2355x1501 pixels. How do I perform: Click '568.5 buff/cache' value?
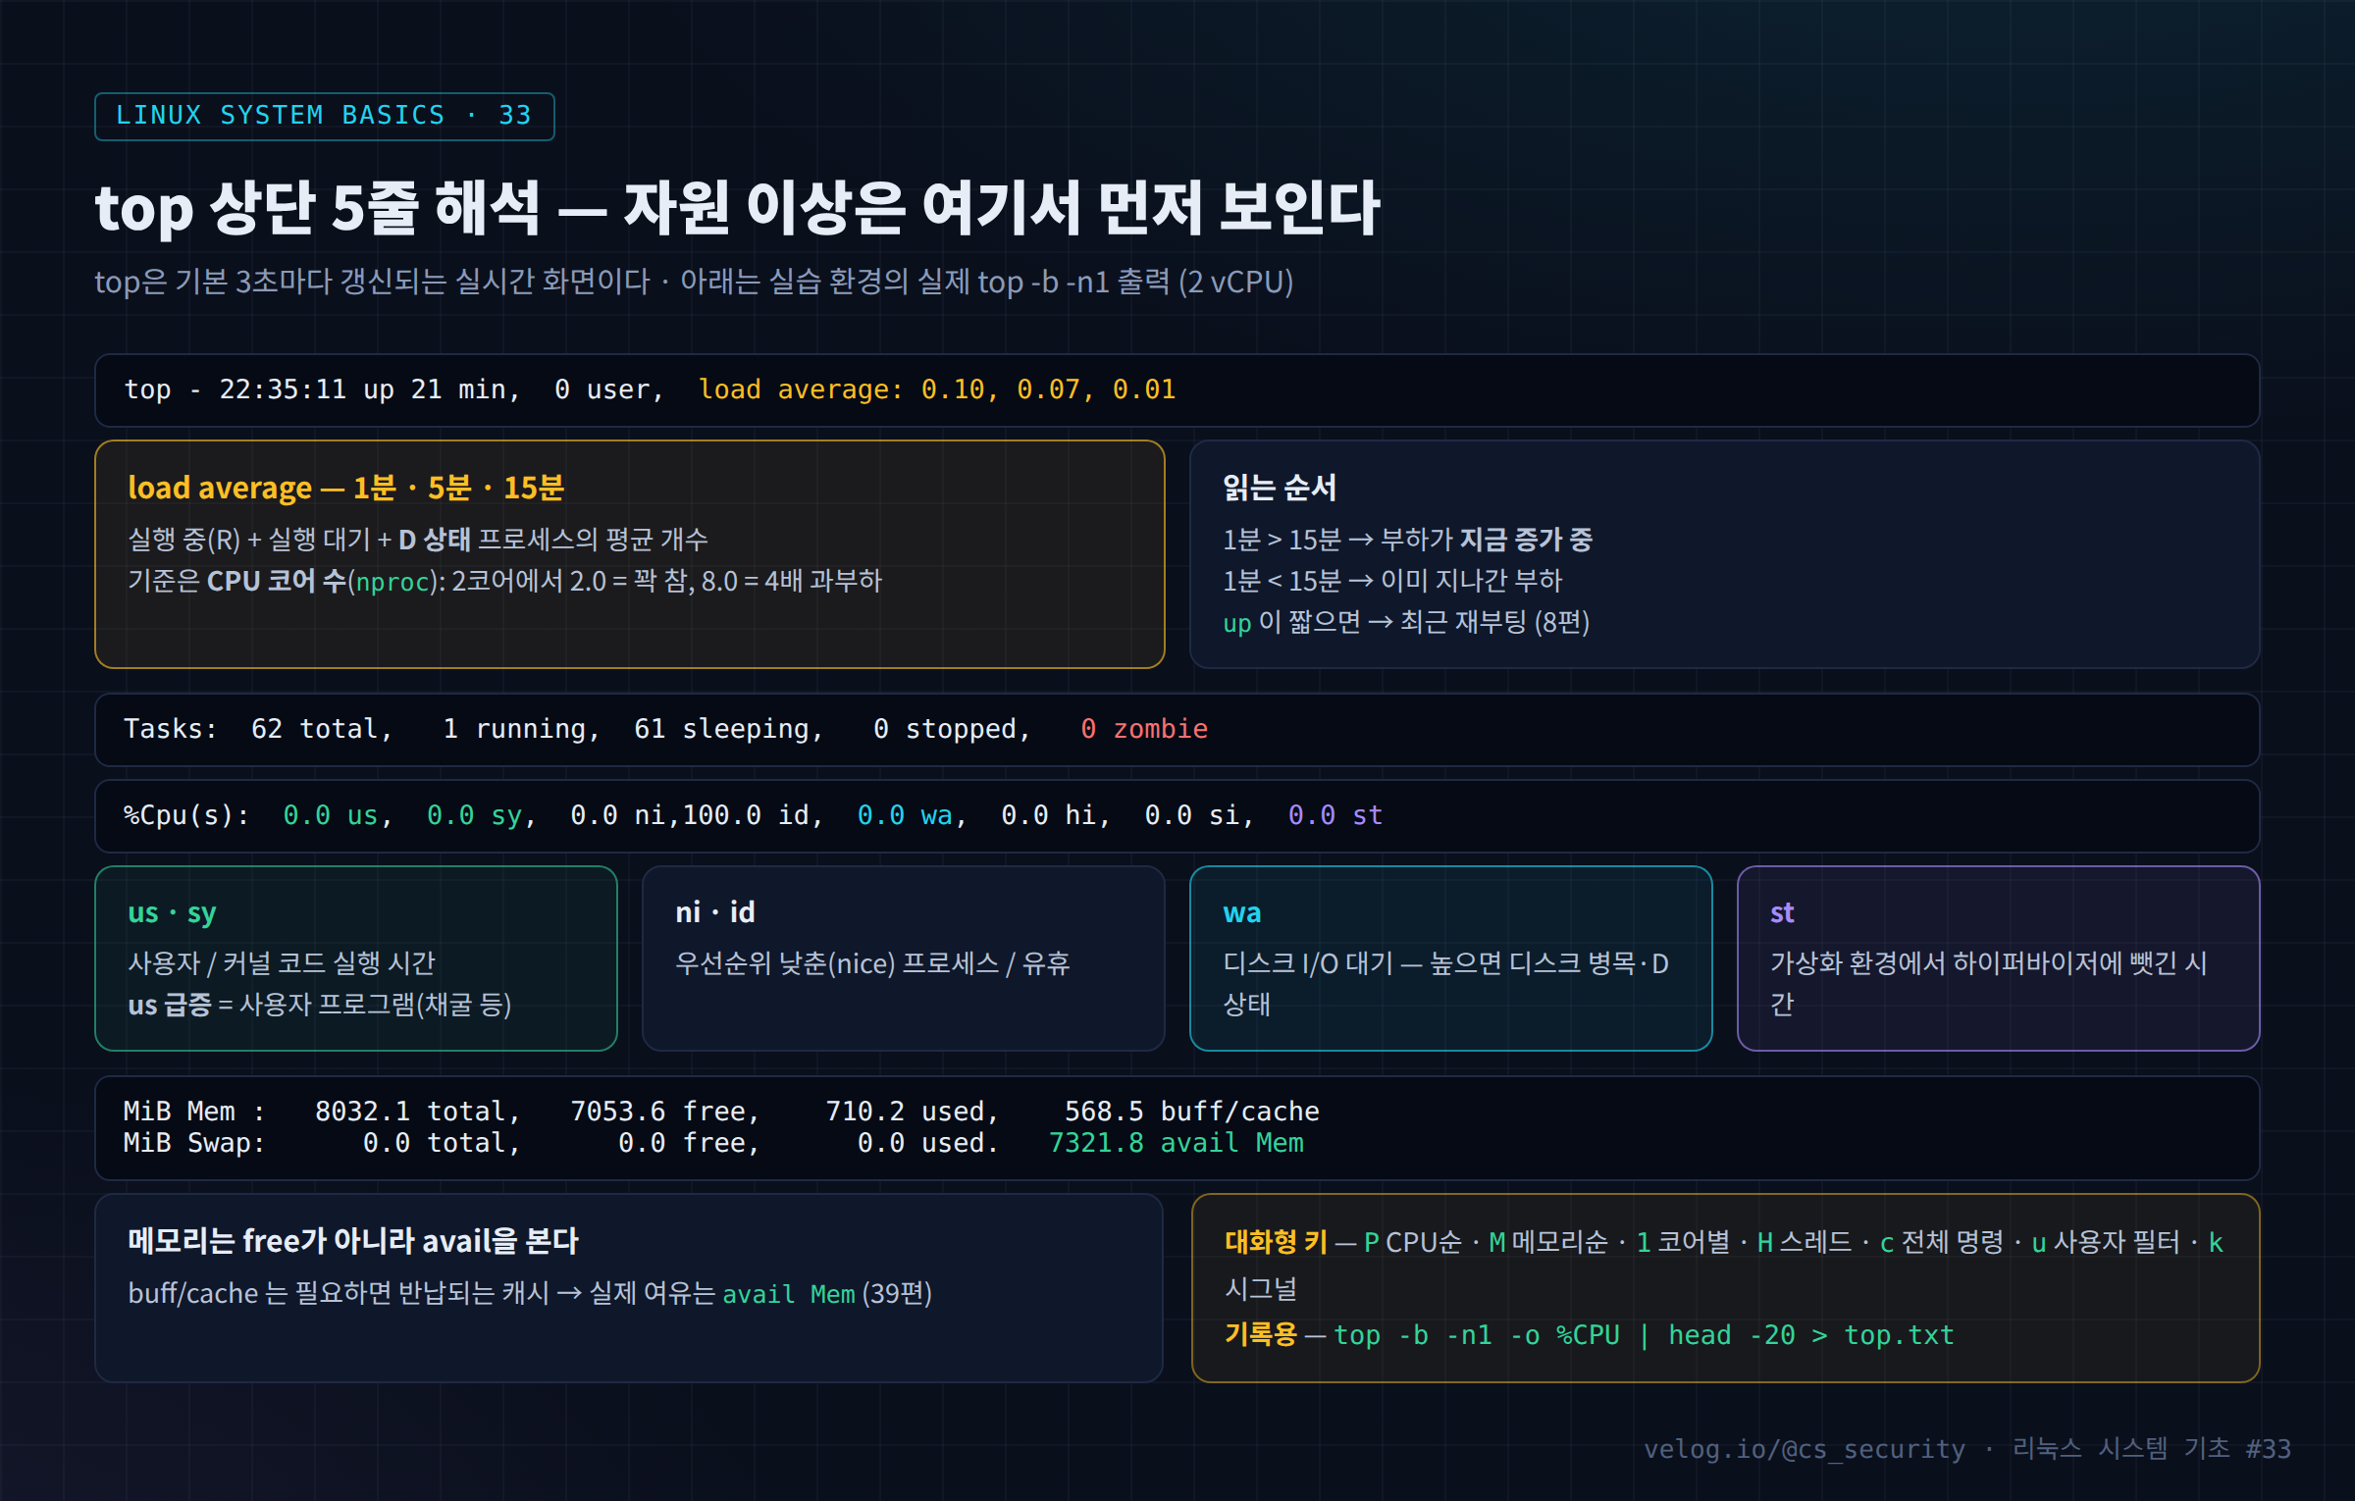pyautogui.click(x=1192, y=1112)
